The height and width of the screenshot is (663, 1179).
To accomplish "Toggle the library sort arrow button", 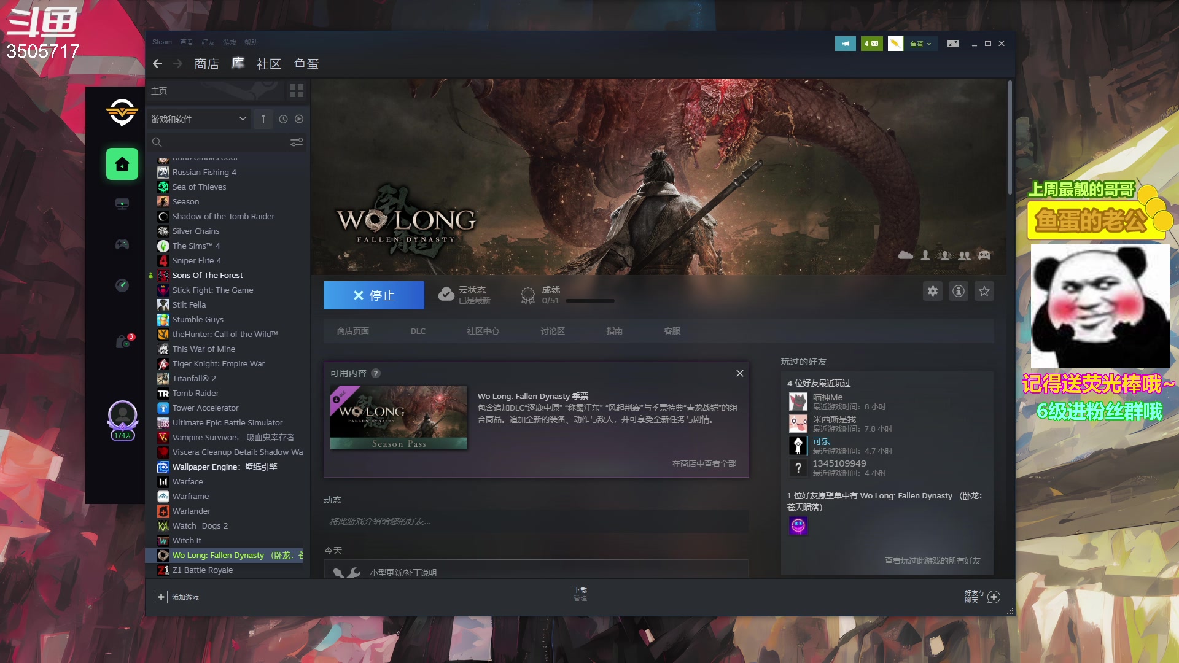I will 263,119.
